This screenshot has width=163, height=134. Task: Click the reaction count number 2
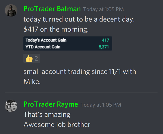coord(36,58)
